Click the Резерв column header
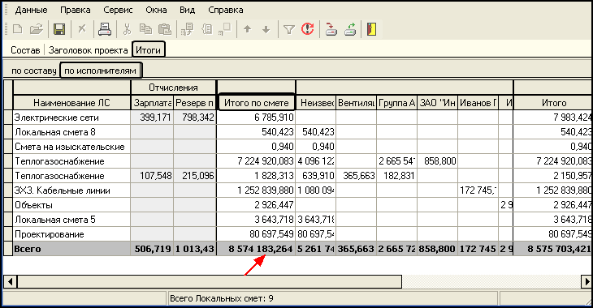This screenshot has width=593, height=308. [195, 103]
